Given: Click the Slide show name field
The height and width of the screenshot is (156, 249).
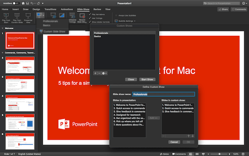Looking at the screenshot, I should (164, 94).
